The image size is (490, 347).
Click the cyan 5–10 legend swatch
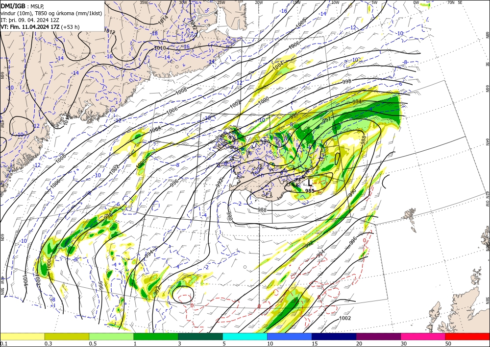coord(245,336)
